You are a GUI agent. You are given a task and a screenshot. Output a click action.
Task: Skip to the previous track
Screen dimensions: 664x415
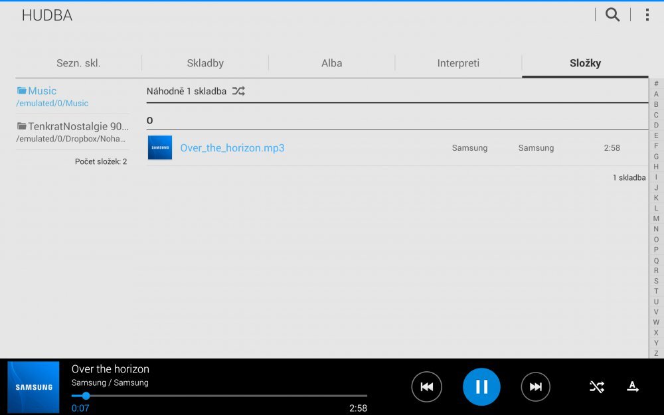click(427, 386)
